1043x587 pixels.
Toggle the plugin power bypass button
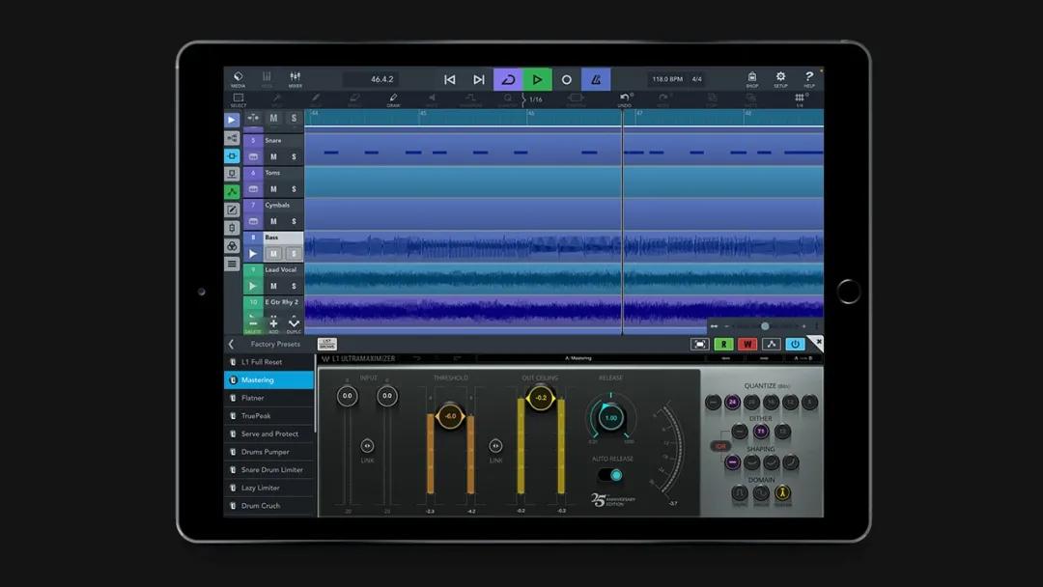(x=795, y=345)
